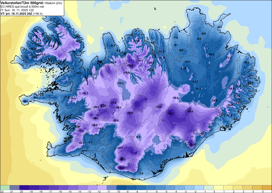
Task: Click the -7.1 temperature value
Action: click(24, 50)
